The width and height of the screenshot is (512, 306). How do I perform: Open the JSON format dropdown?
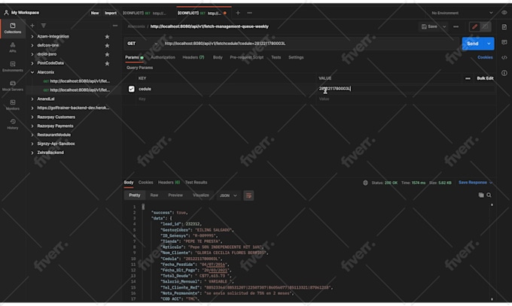(228, 195)
